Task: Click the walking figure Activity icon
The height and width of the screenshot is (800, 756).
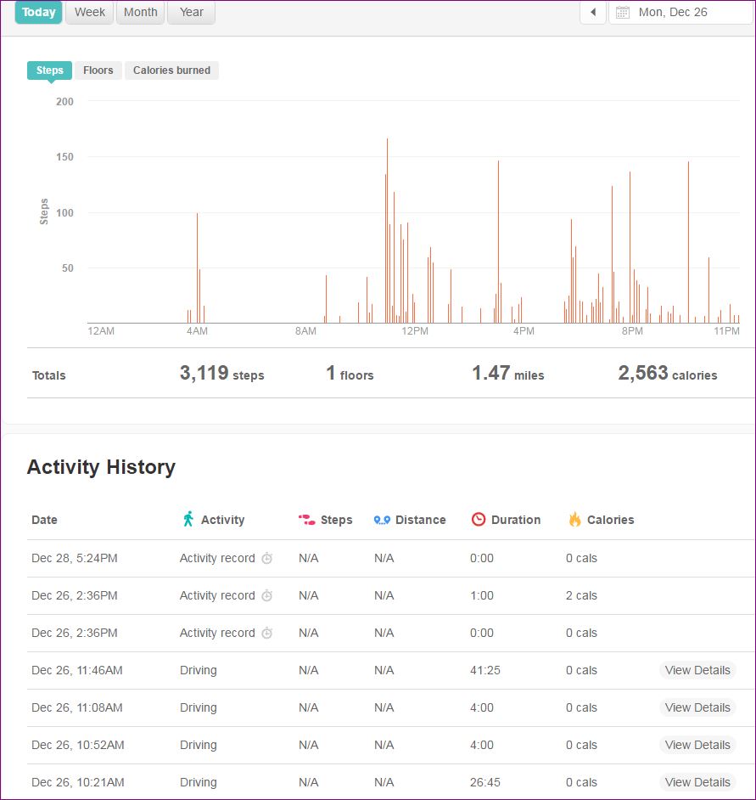Action: click(188, 519)
